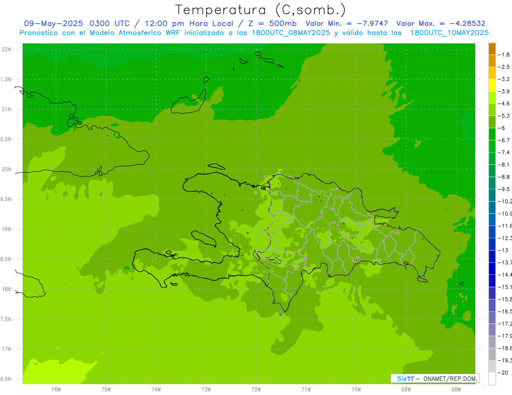Image resolution: width=512 pixels, height=395 pixels.
Task: Click the '69W' longitude label
Action: (406, 389)
